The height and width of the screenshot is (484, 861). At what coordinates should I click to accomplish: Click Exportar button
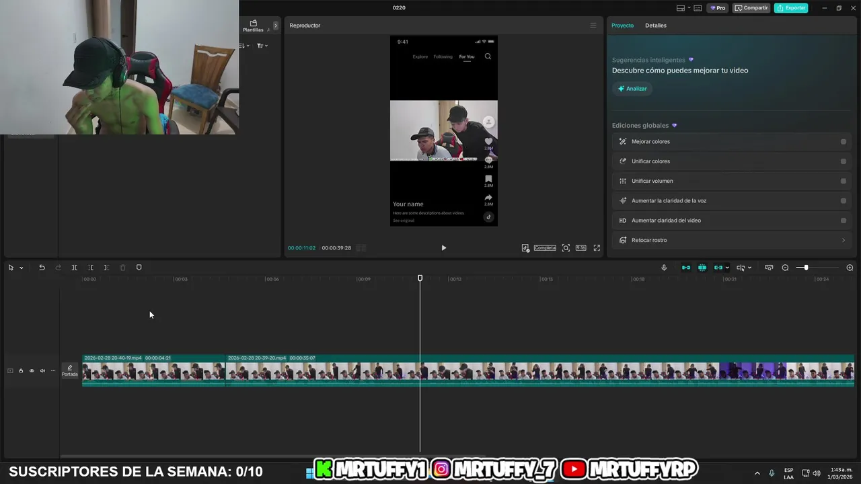[x=791, y=8]
